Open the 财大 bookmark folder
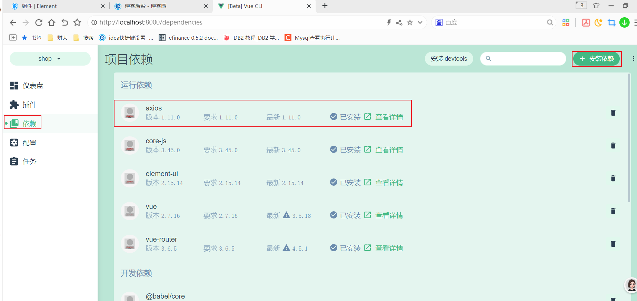Viewport: 637px width, 301px height. pos(58,38)
